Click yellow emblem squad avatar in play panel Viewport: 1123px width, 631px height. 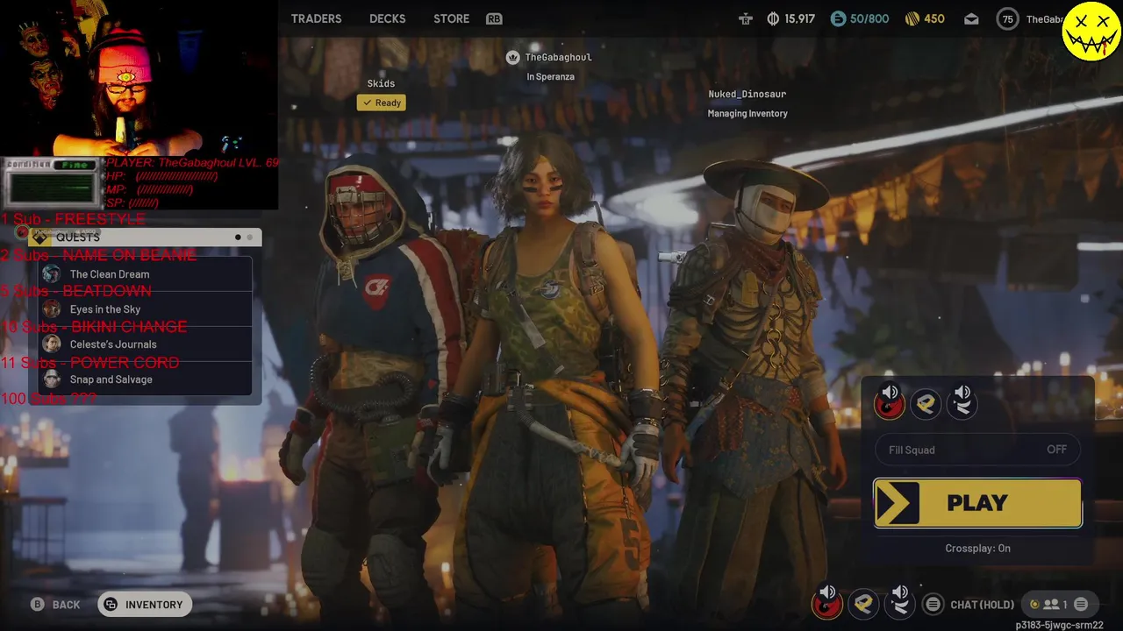tap(926, 403)
